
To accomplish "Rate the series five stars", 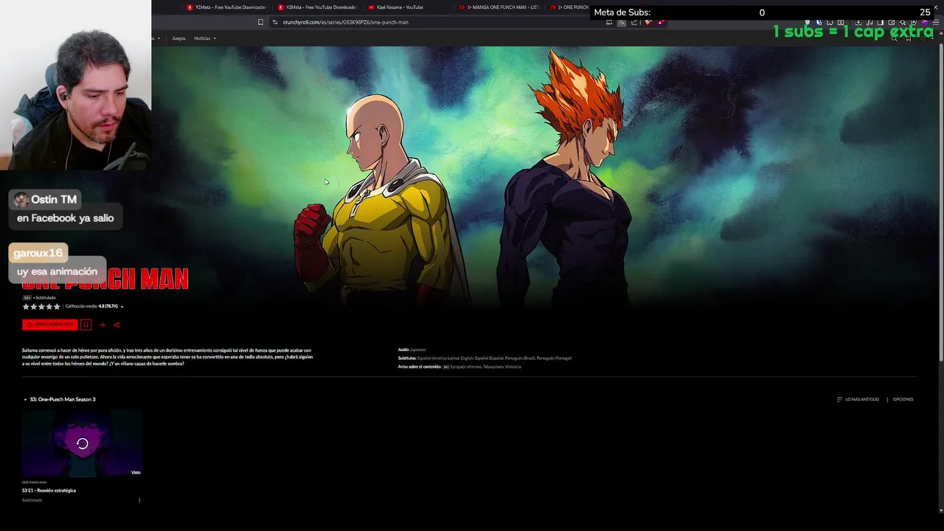I will pyautogui.click(x=57, y=307).
